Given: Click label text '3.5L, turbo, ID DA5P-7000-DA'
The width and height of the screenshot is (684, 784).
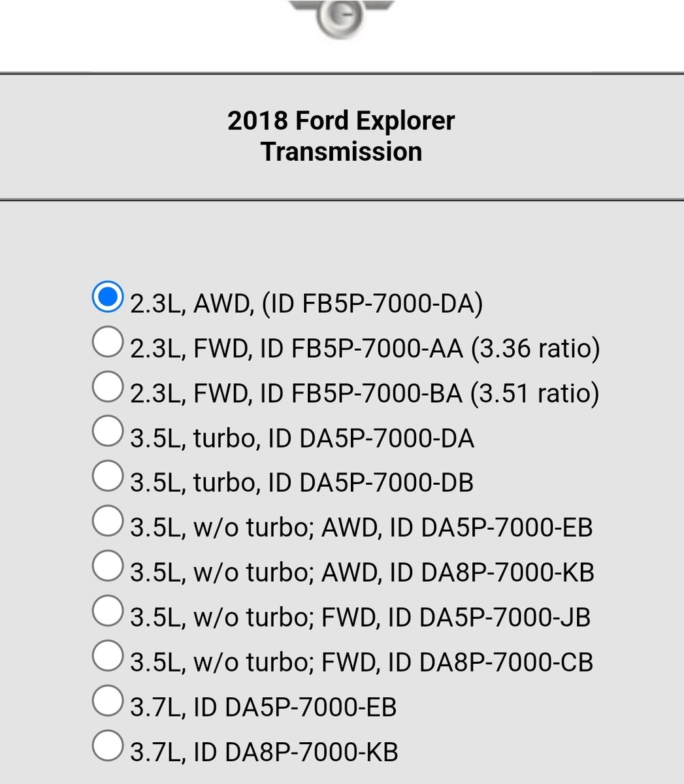Looking at the screenshot, I should [x=302, y=438].
